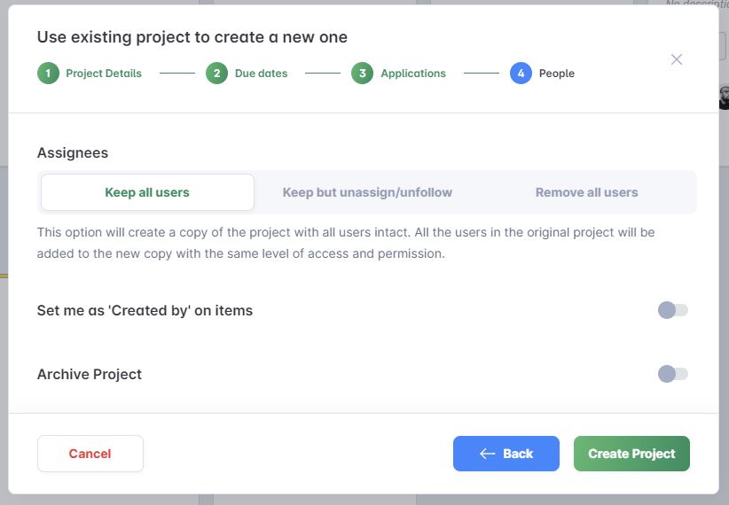The width and height of the screenshot is (729, 505).
Task: Close the dialog with the X icon
Action: pos(677,59)
